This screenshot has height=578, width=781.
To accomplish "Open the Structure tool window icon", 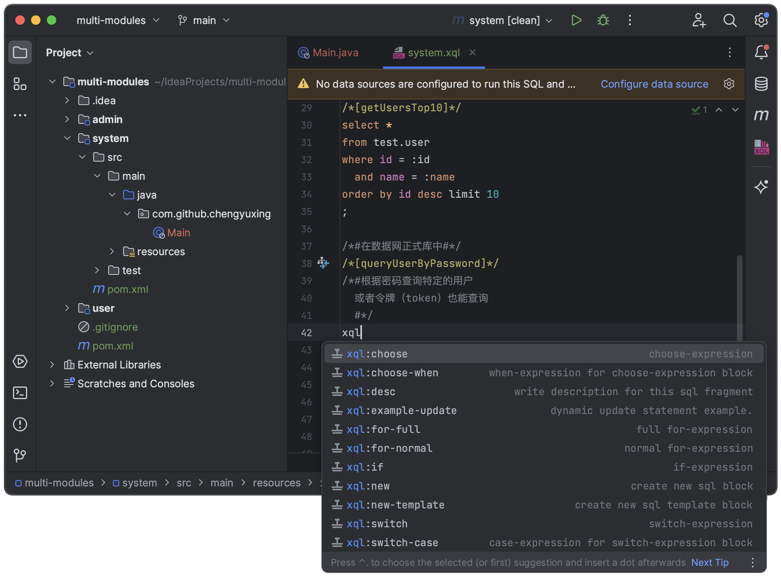I will click(x=20, y=84).
